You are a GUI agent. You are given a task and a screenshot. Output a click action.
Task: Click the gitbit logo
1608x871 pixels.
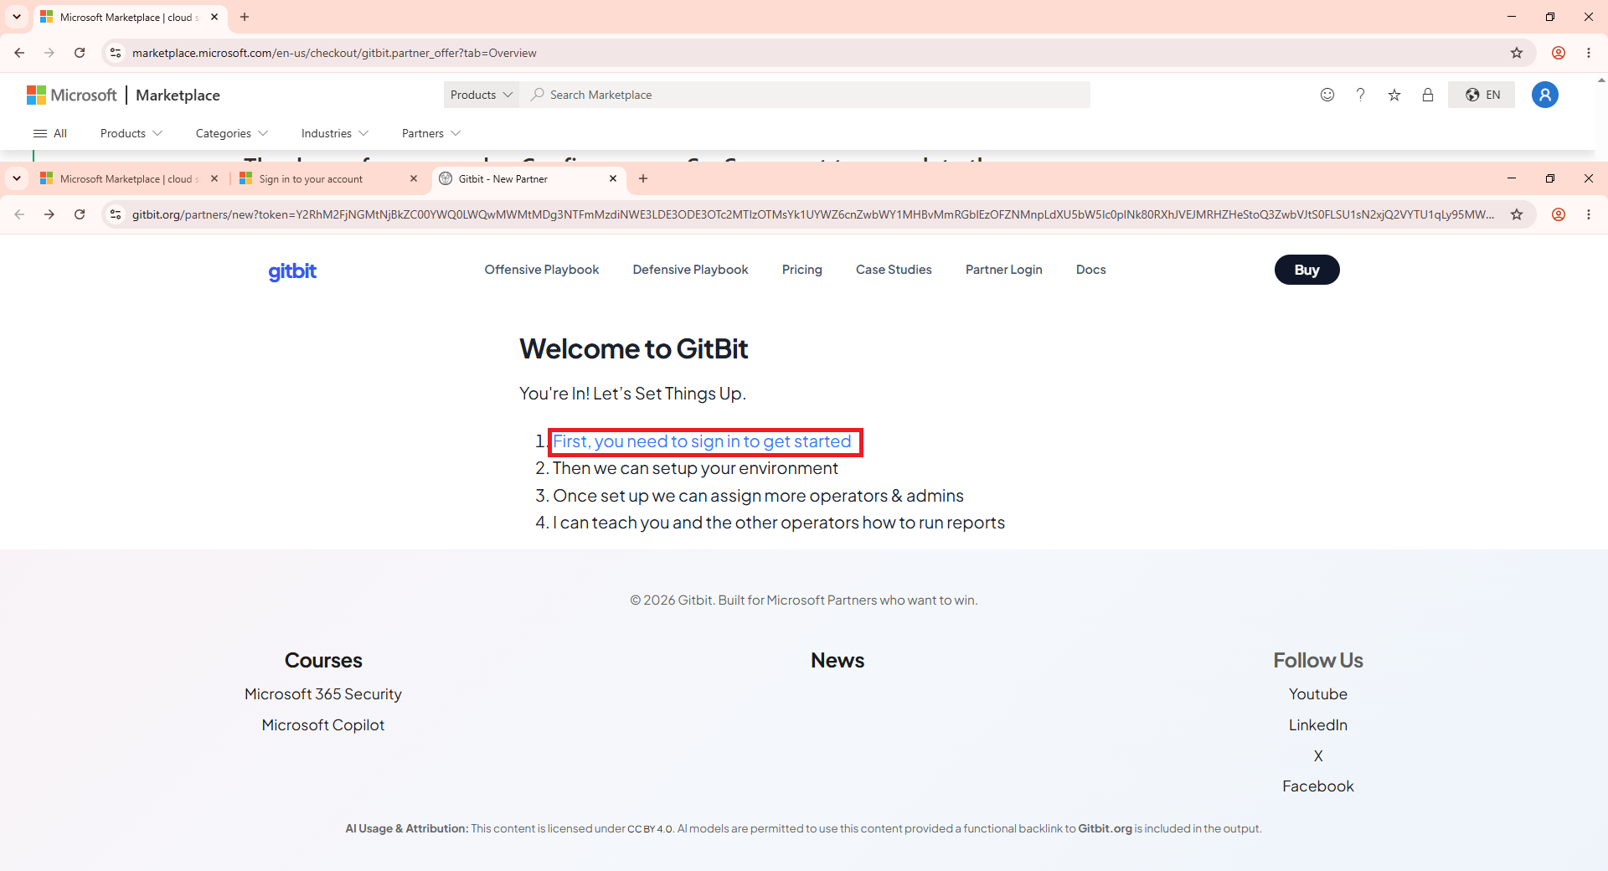(292, 271)
